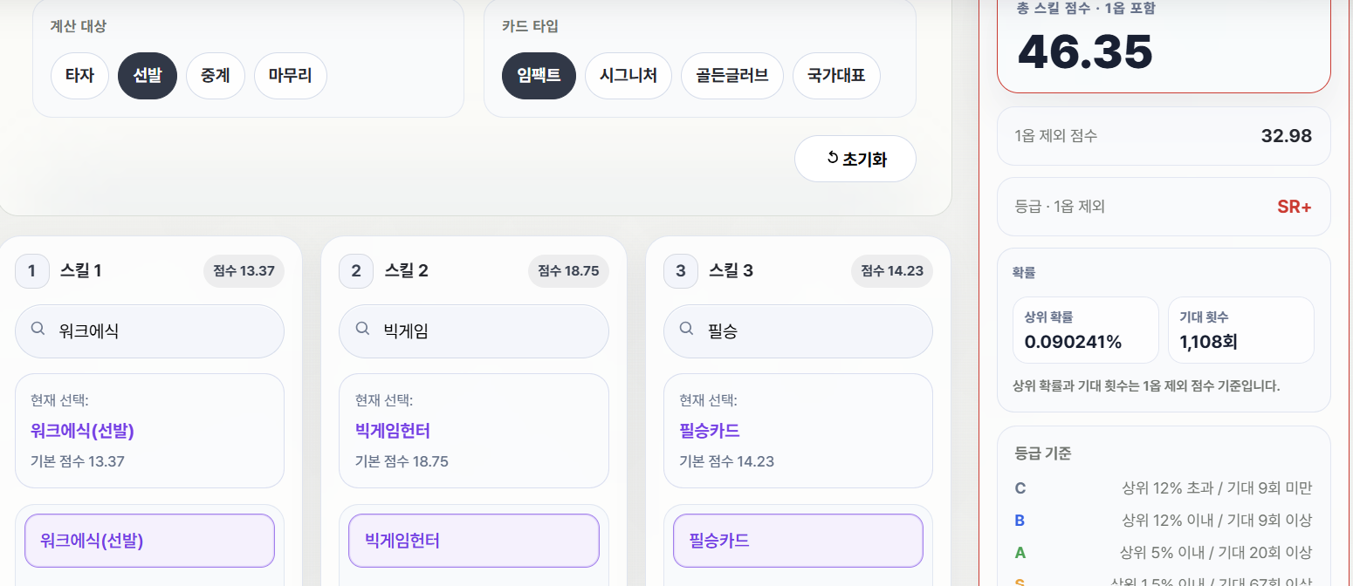Choose the 선발 target option

click(x=148, y=76)
